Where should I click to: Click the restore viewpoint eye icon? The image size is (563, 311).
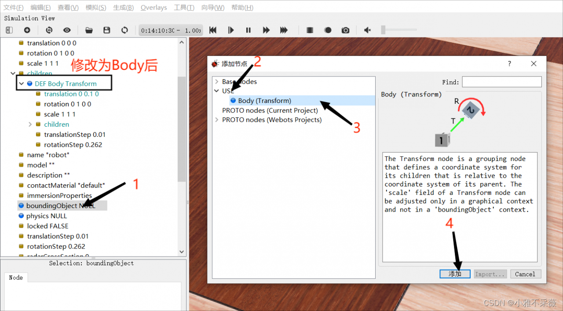67,30
